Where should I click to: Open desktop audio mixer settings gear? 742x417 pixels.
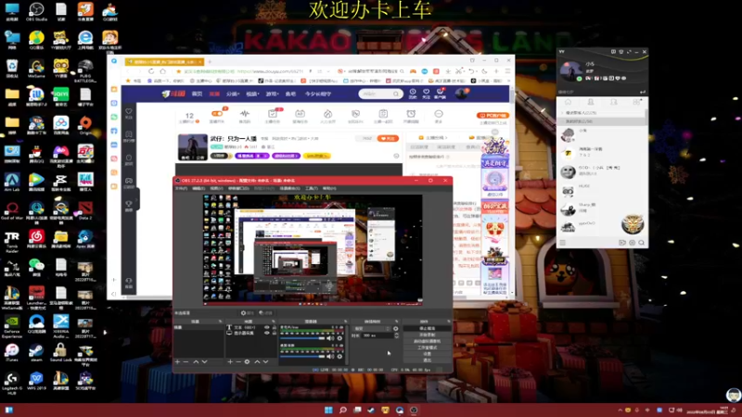click(339, 338)
